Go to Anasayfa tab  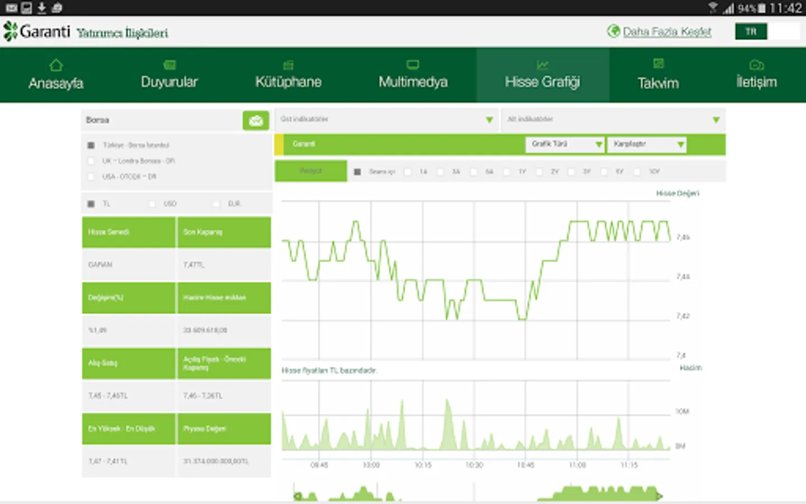click(x=56, y=75)
